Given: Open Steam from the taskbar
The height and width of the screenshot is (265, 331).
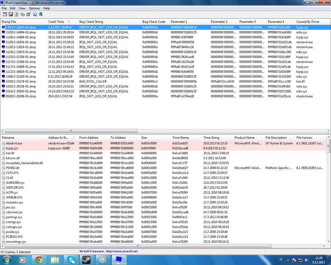Looking at the screenshot, I should point(86,259).
